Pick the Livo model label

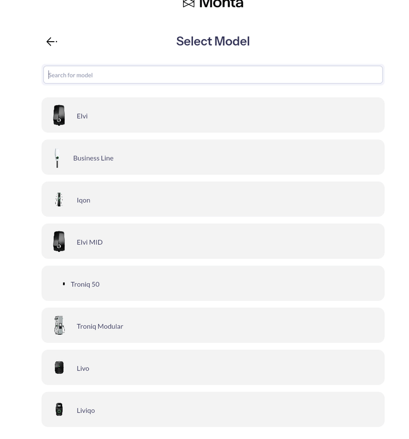[83, 368]
